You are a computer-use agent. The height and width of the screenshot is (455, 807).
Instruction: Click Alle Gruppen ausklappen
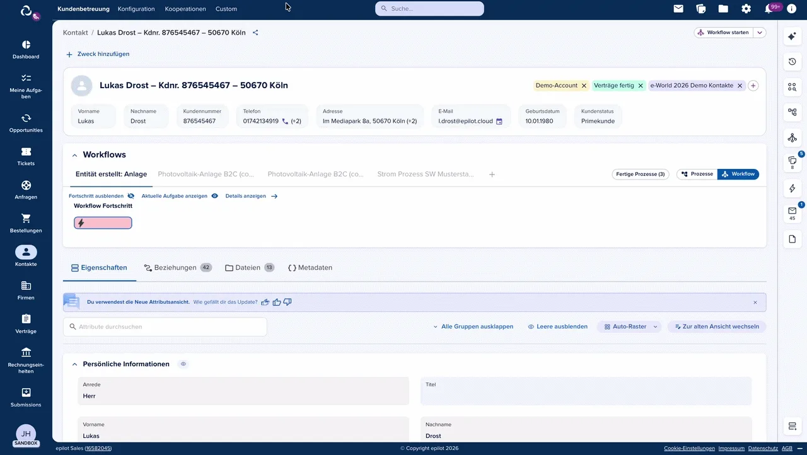point(473,326)
